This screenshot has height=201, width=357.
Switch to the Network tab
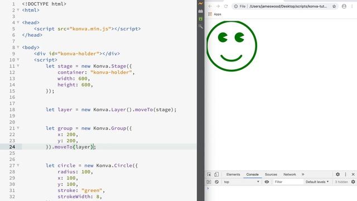[290, 174]
